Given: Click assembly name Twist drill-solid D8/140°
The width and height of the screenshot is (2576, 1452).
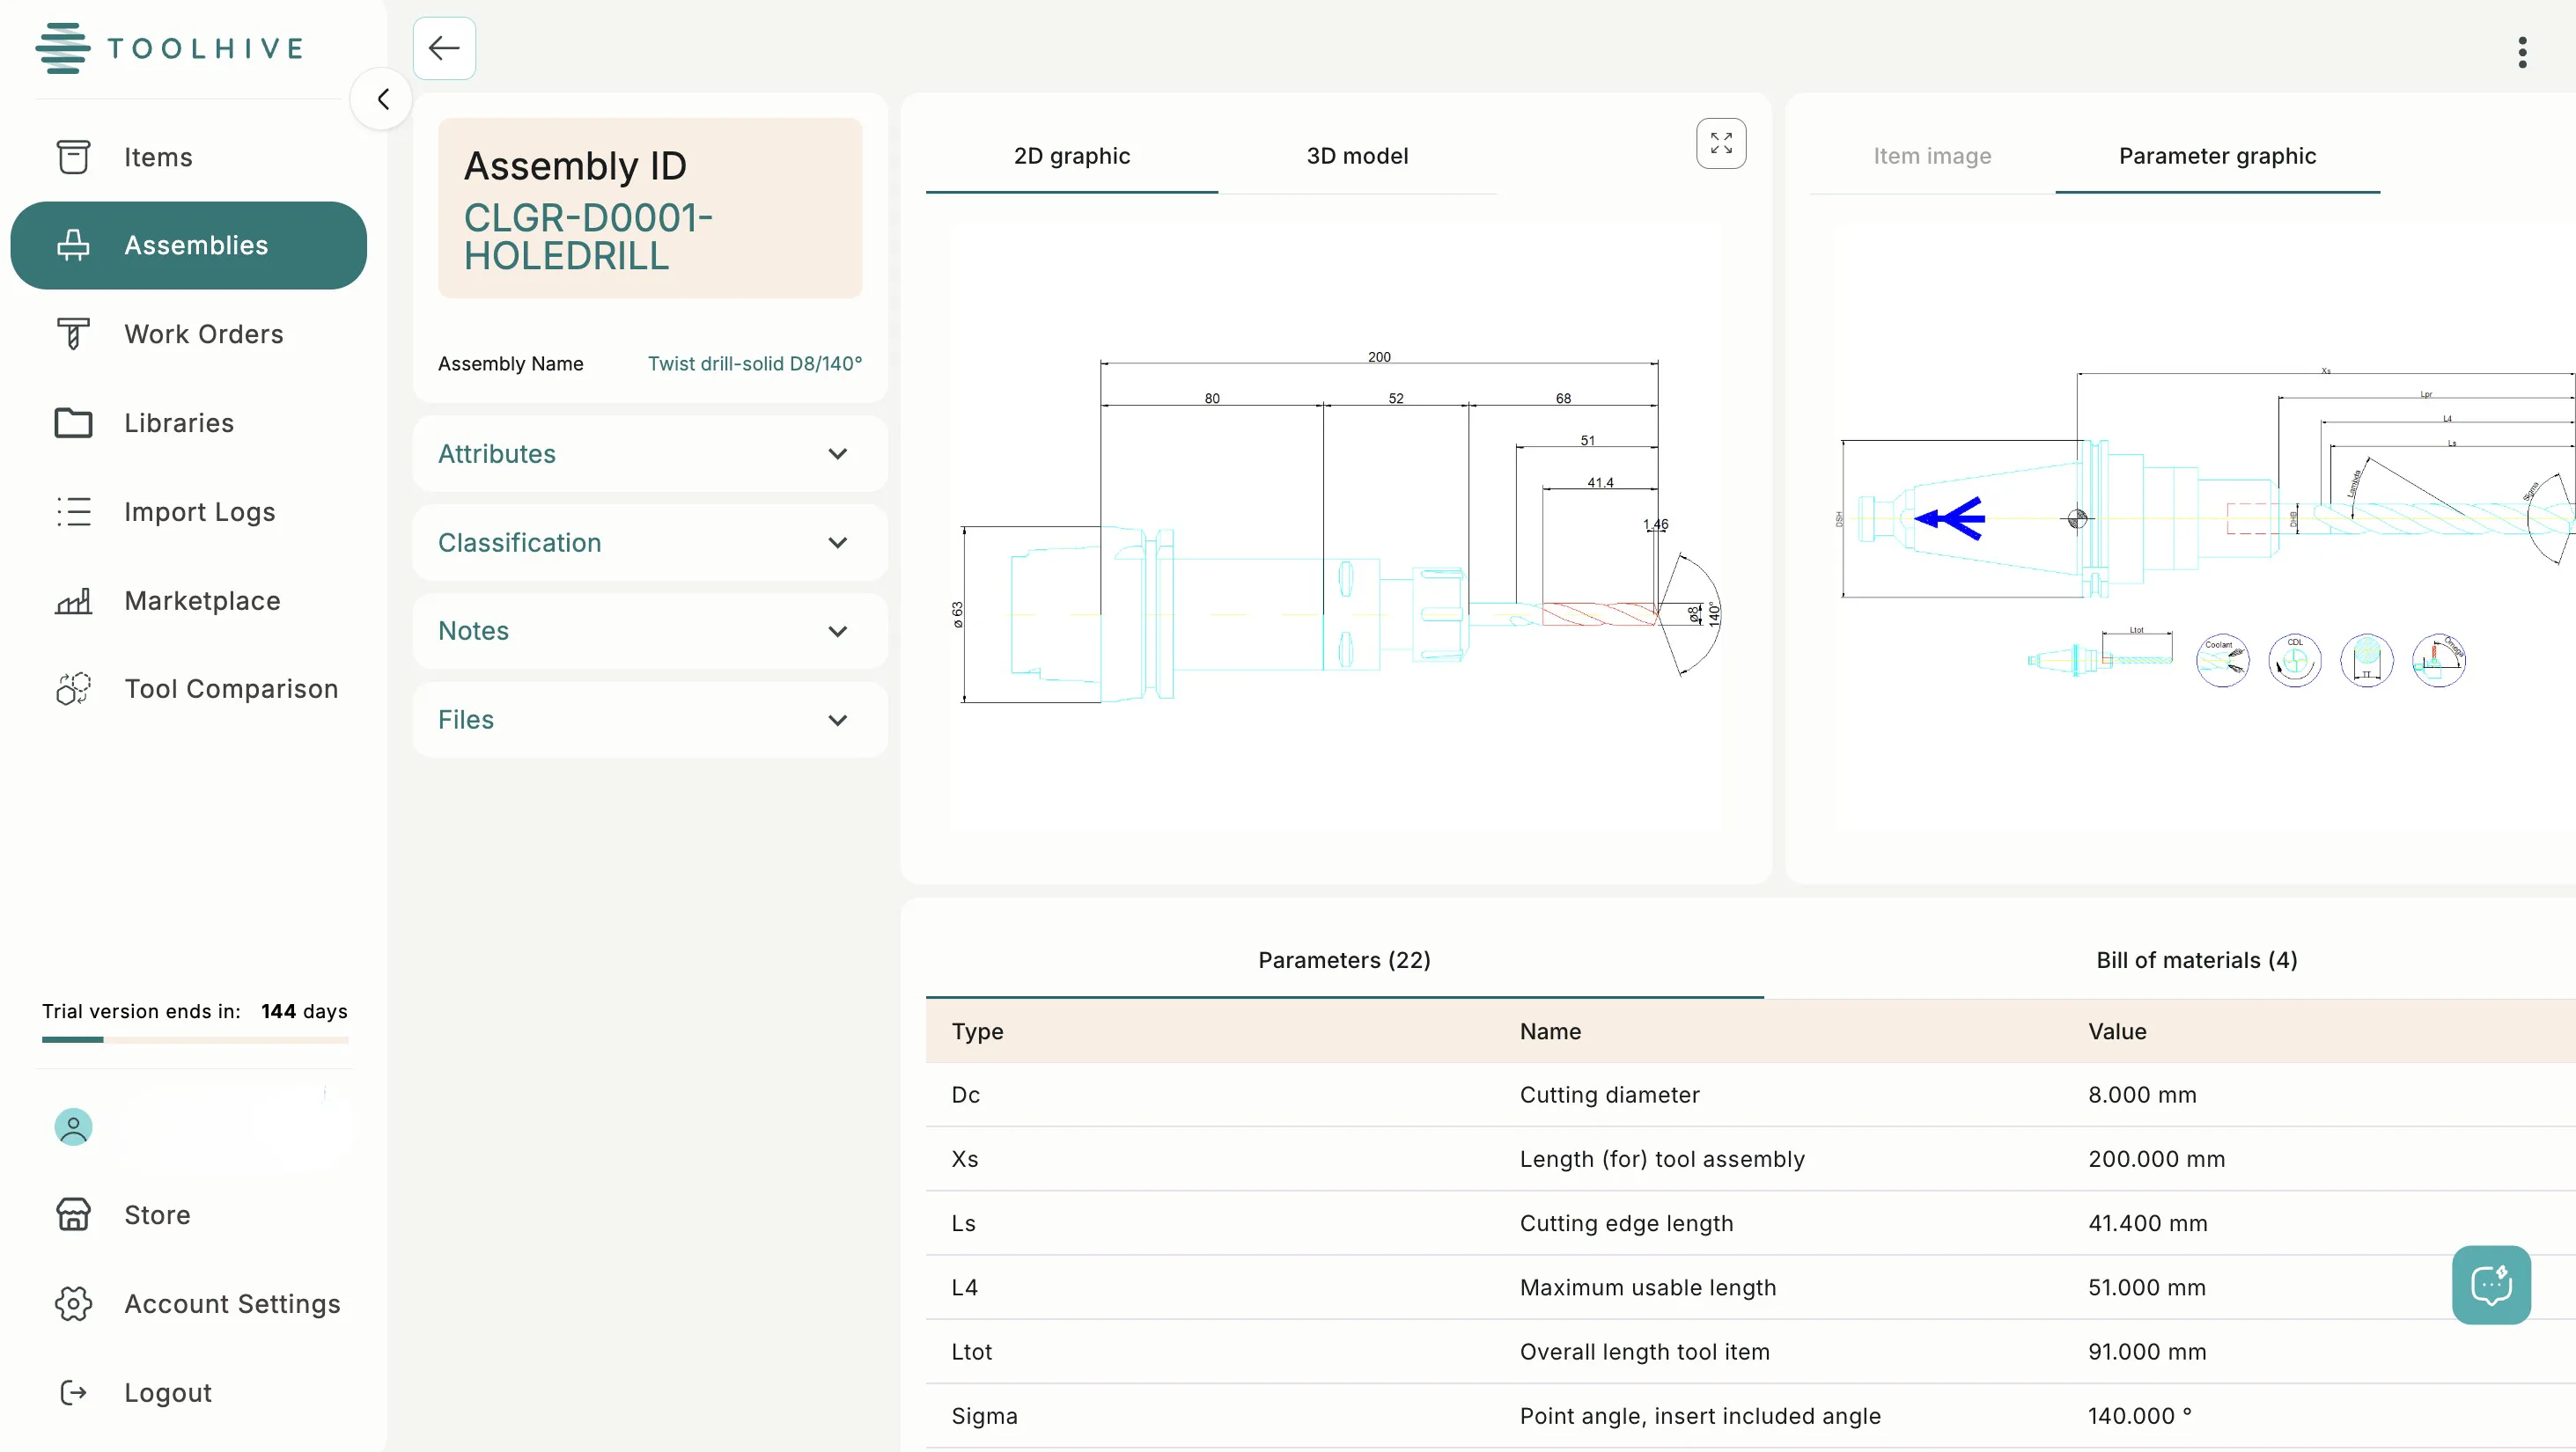Looking at the screenshot, I should pyautogui.click(x=755, y=363).
